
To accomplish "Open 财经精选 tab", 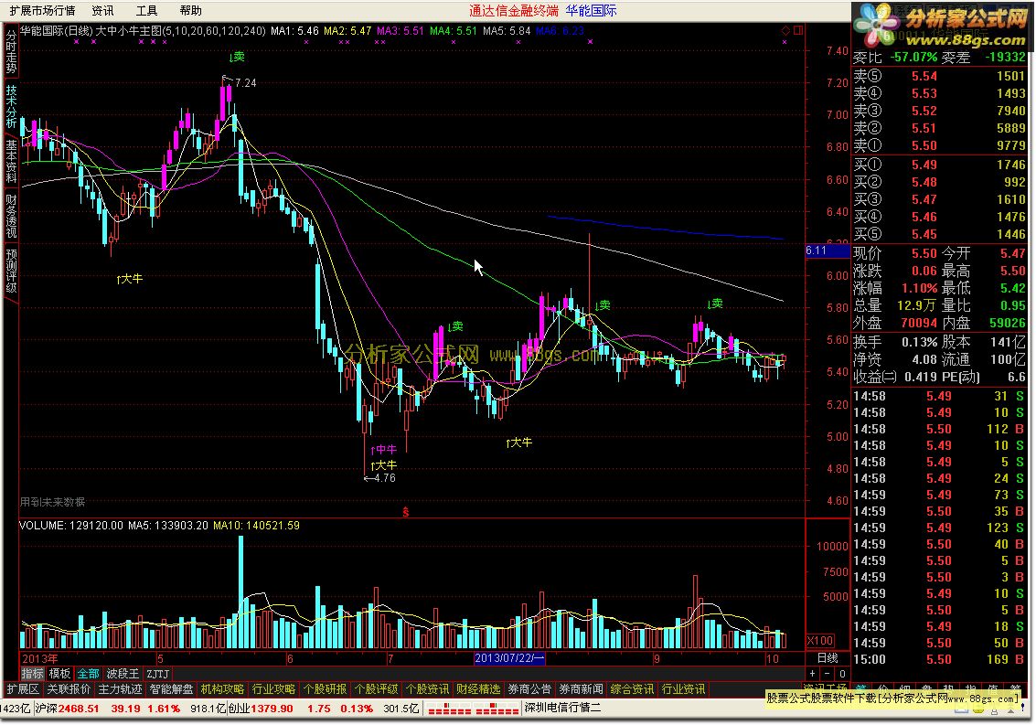I will tap(478, 689).
